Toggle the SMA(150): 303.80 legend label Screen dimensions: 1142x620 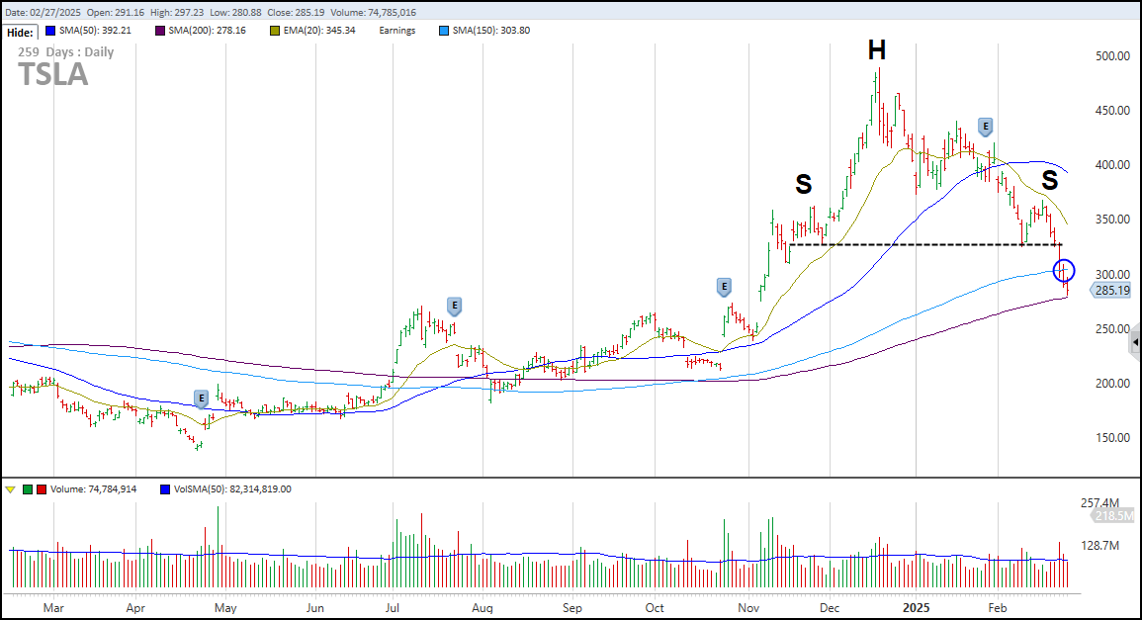pos(491,31)
